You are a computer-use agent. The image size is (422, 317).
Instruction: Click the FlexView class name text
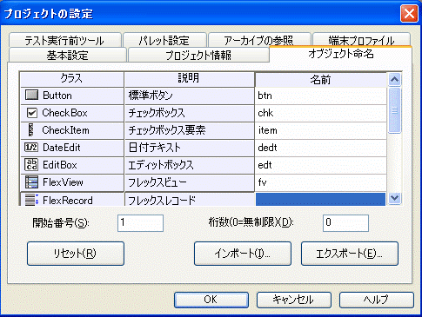[63, 182]
